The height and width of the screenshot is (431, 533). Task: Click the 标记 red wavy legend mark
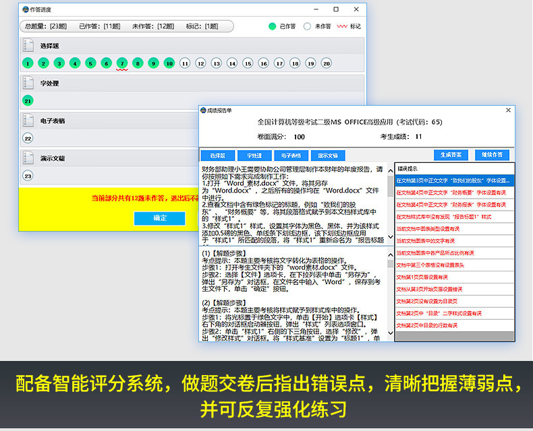point(342,26)
